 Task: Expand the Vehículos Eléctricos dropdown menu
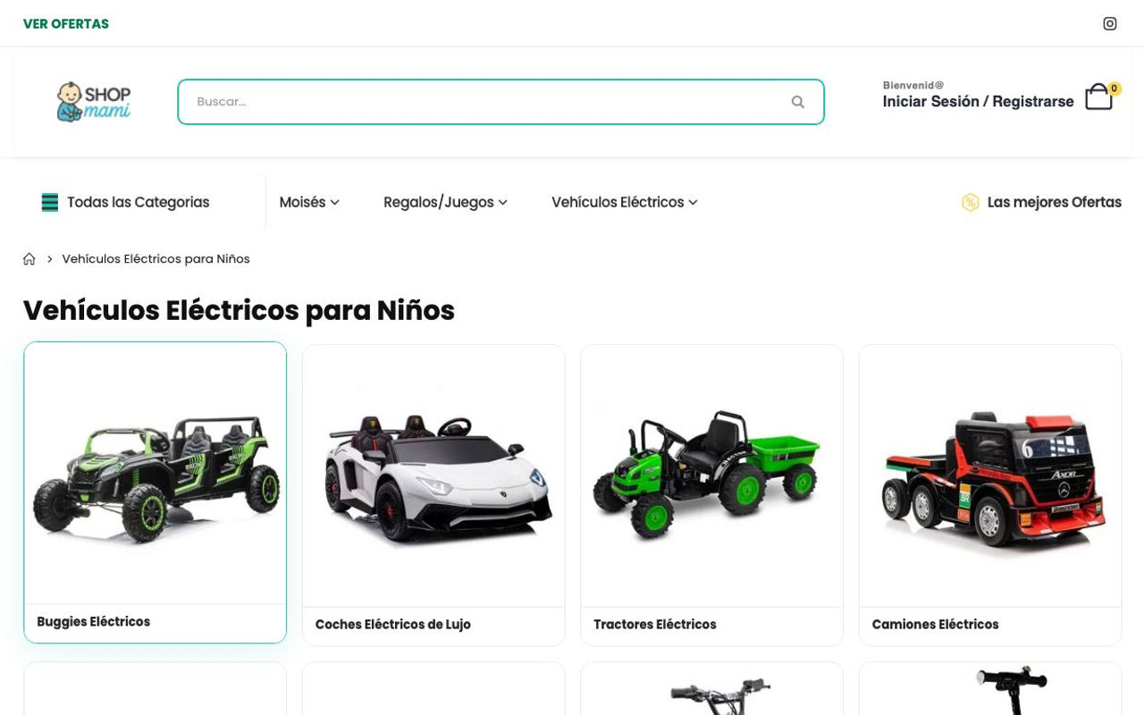point(624,203)
